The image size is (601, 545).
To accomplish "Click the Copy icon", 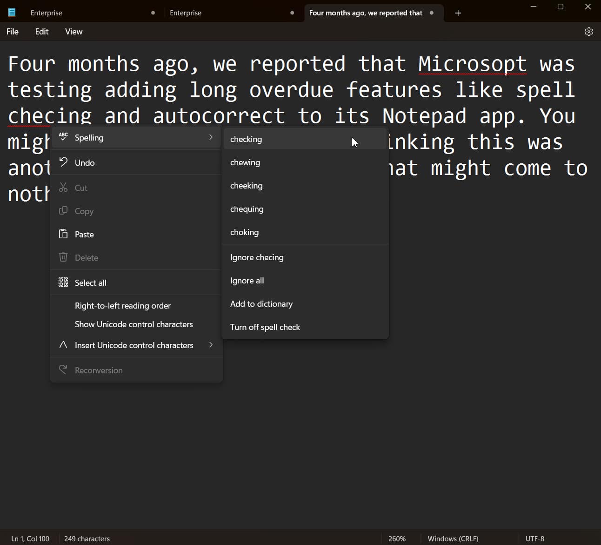I will 63,211.
